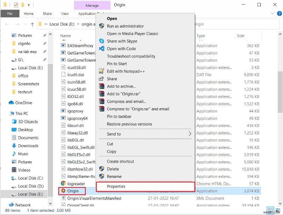Screen dimensions: 283x215
Task: Open the File menu
Action: click(10, 13)
